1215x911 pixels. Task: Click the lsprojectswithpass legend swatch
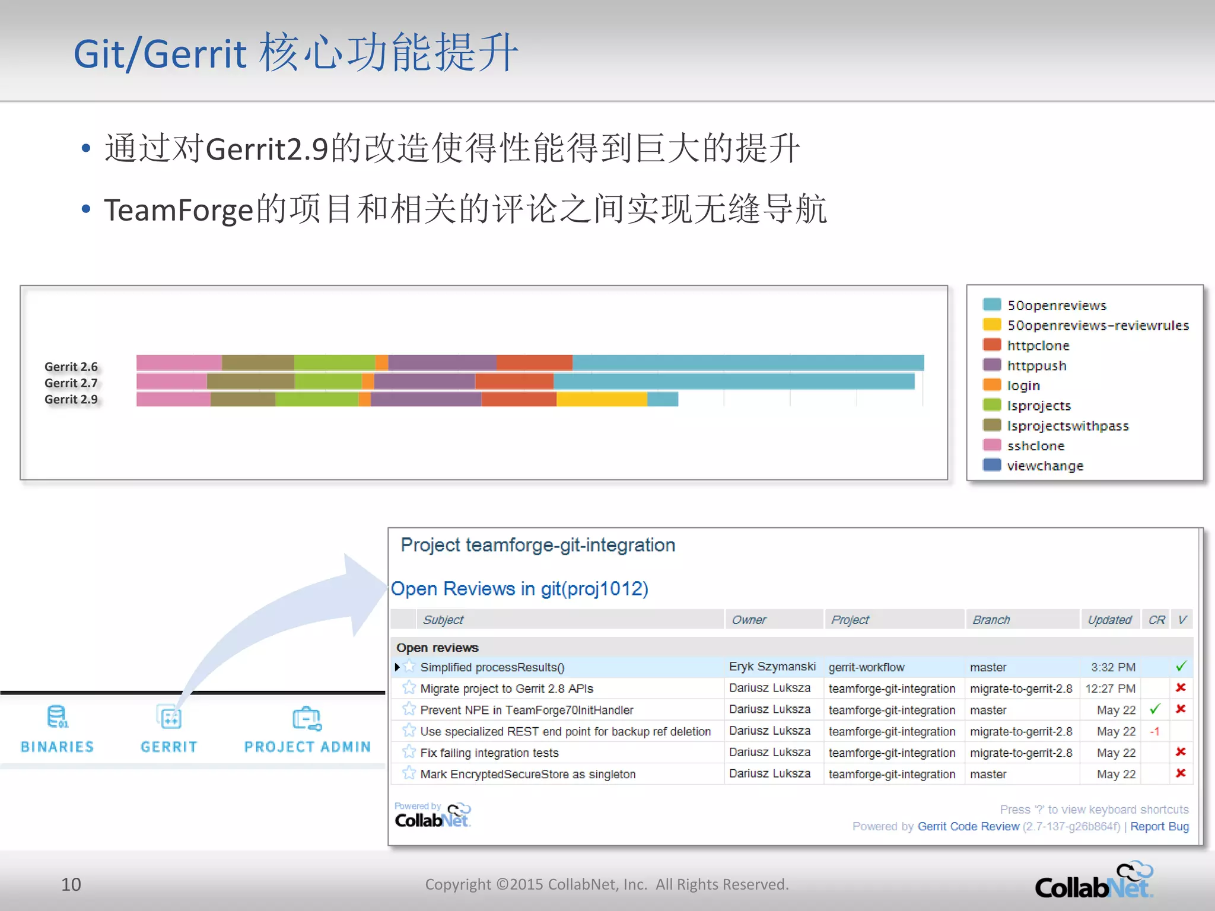click(992, 425)
